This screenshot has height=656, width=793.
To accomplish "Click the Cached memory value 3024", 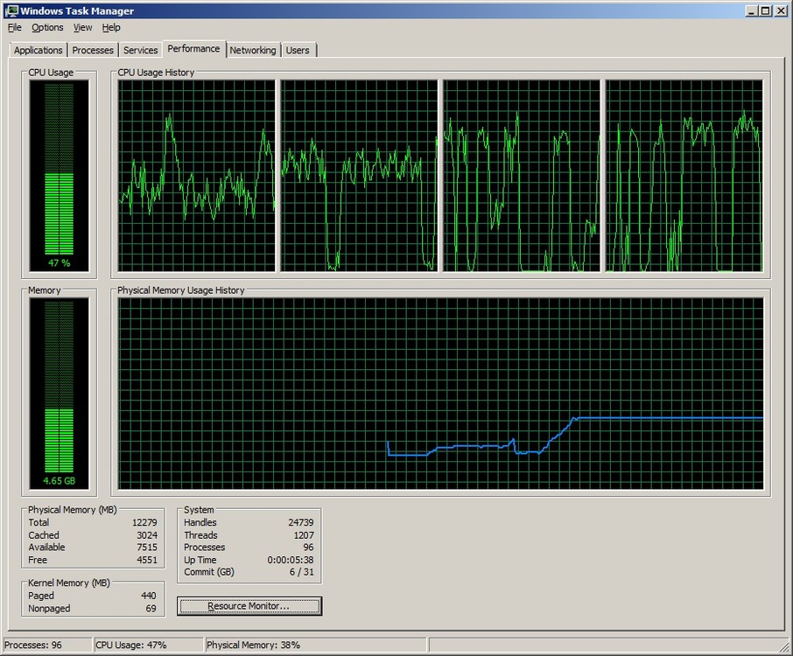I will [147, 535].
